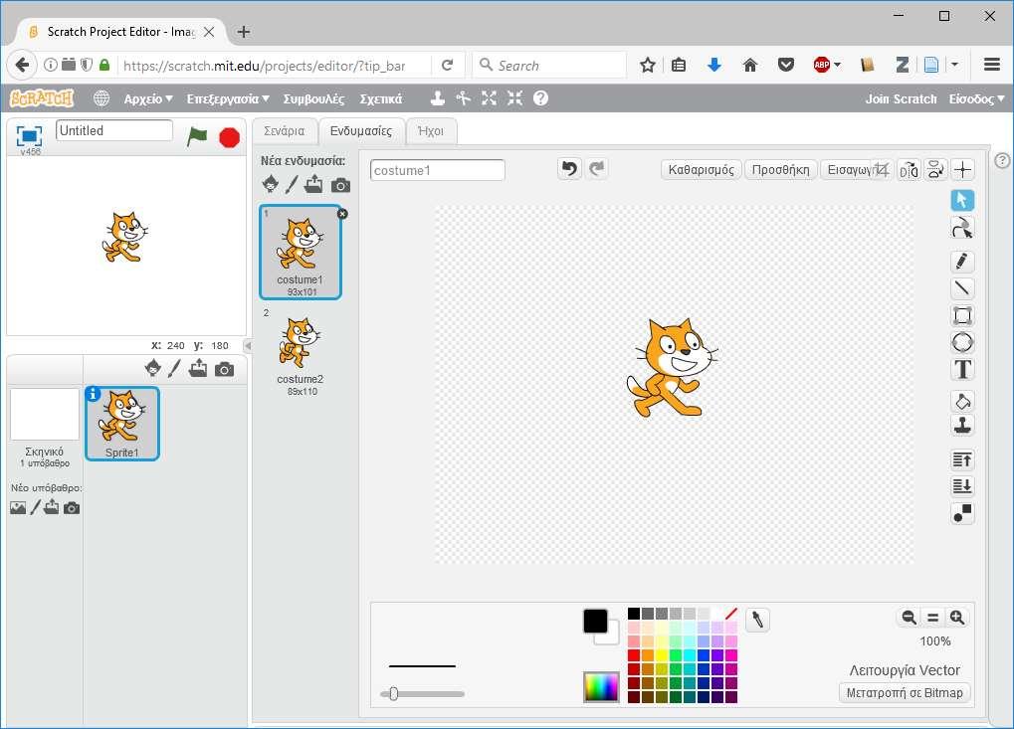Screen dimensions: 1014x729
Task: Choose new sprite from library
Action: click(153, 368)
